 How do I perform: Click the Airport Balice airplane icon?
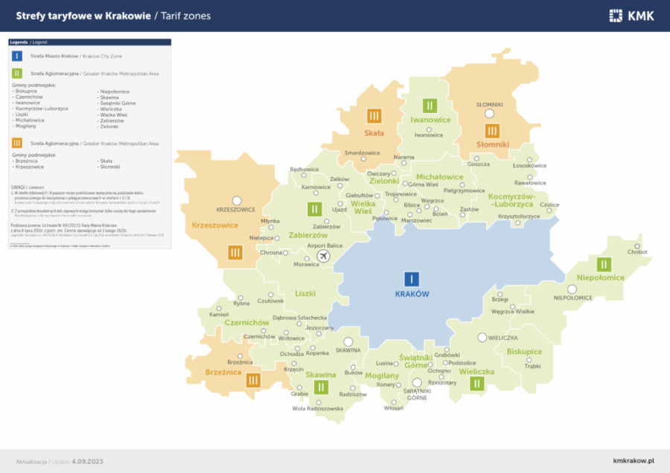pyautogui.click(x=323, y=256)
